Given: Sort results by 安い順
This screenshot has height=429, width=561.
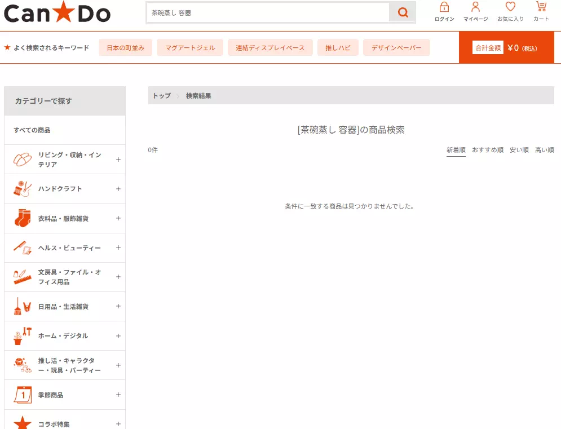Looking at the screenshot, I should 519,150.
